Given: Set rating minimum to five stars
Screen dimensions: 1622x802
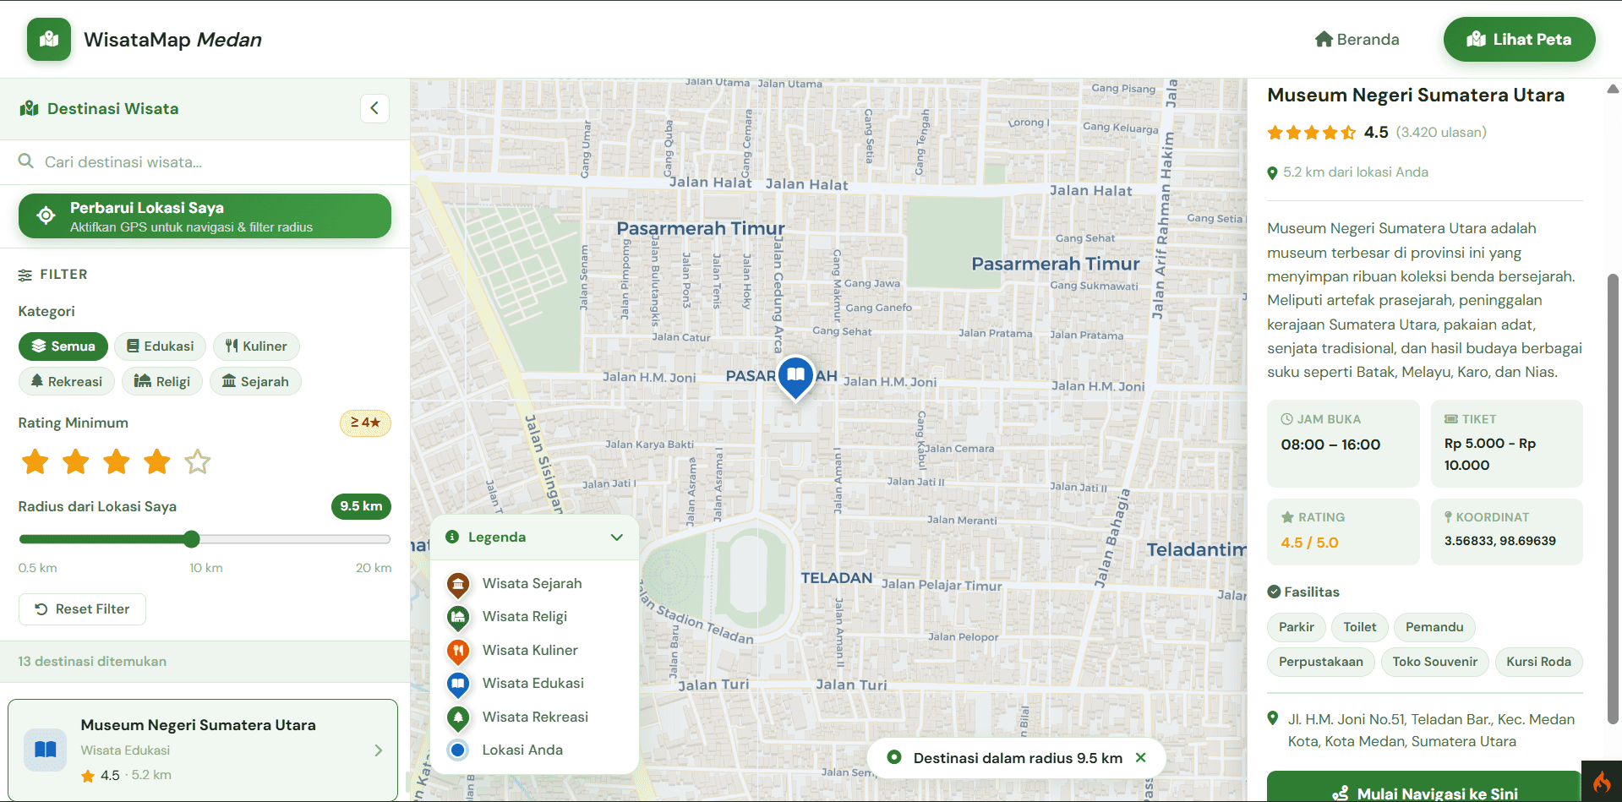Looking at the screenshot, I should pyautogui.click(x=198, y=462).
